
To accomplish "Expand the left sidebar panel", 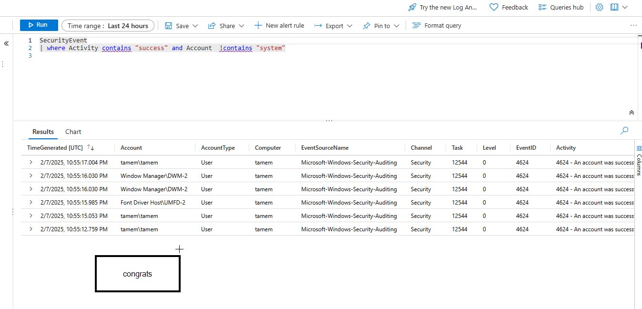I will (x=7, y=43).
